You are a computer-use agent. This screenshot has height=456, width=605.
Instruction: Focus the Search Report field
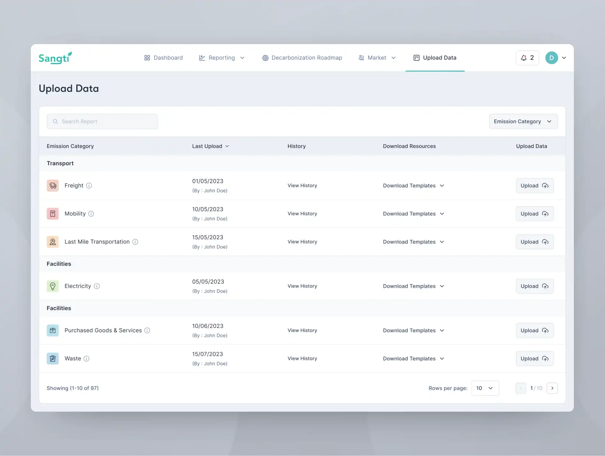(102, 121)
